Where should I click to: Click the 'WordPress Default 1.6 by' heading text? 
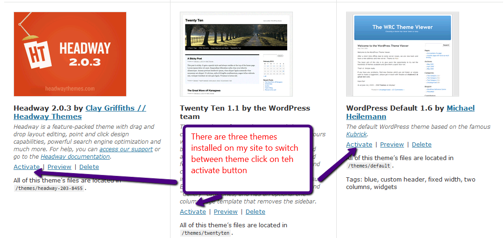point(396,108)
